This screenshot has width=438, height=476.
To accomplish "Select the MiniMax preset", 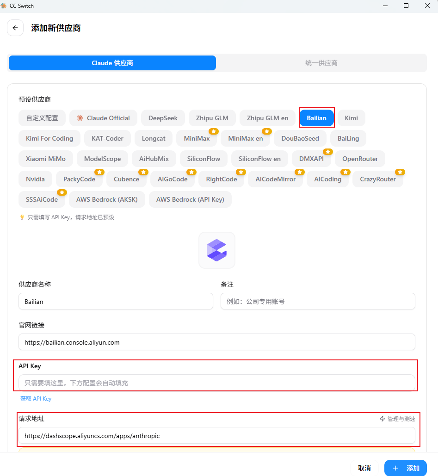I will coord(197,138).
